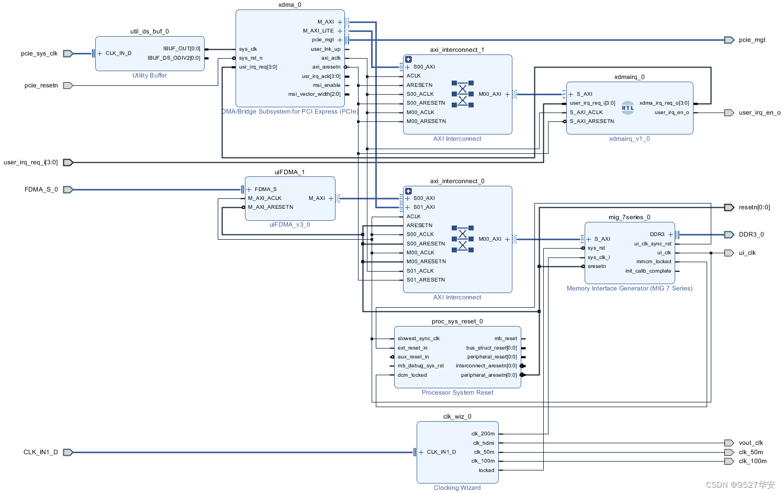Select the user_irq_req_i[3:0] input port icon
Image resolution: width=783 pixels, height=494 pixels.
pyautogui.click(x=68, y=162)
